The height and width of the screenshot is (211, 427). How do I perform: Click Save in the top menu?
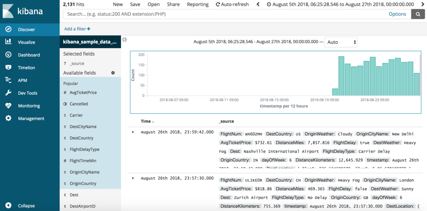pos(135,4)
